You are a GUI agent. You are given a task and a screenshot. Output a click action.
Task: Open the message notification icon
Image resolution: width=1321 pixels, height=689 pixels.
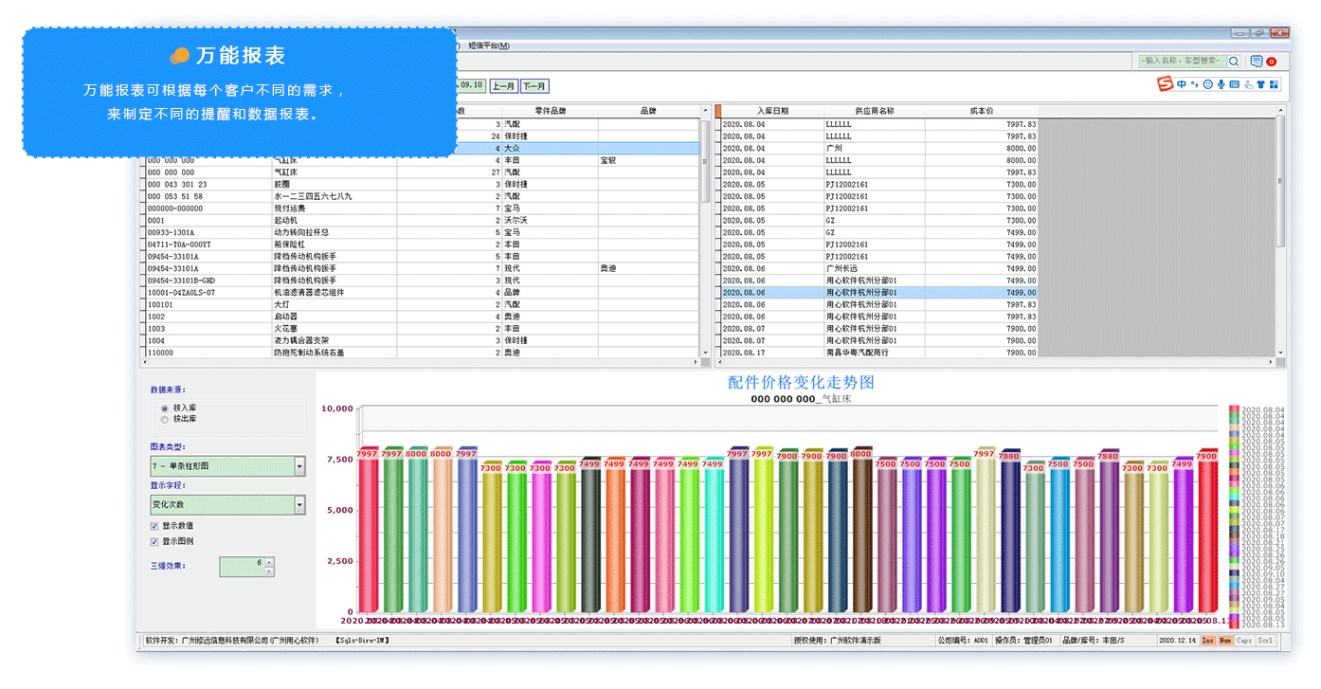point(1257,62)
